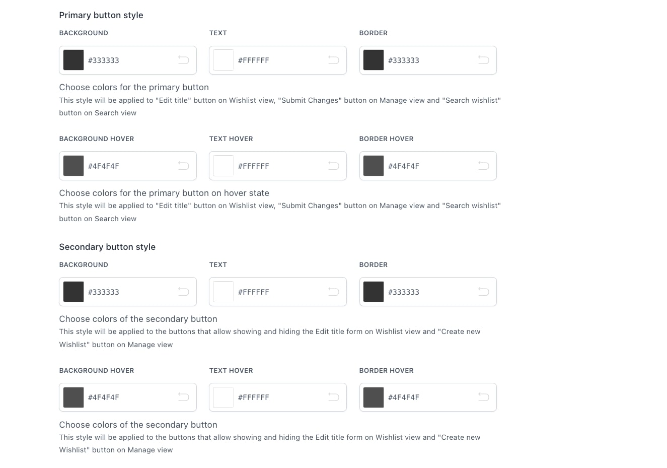Image resolution: width=667 pixels, height=468 pixels.
Task: Open primary Border dark color swatch
Action: pos(374,60)
